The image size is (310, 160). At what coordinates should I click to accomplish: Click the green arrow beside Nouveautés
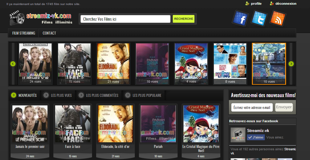coord(14,95)
